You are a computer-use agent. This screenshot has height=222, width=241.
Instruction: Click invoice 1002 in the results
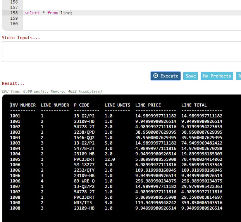[15, 127]
